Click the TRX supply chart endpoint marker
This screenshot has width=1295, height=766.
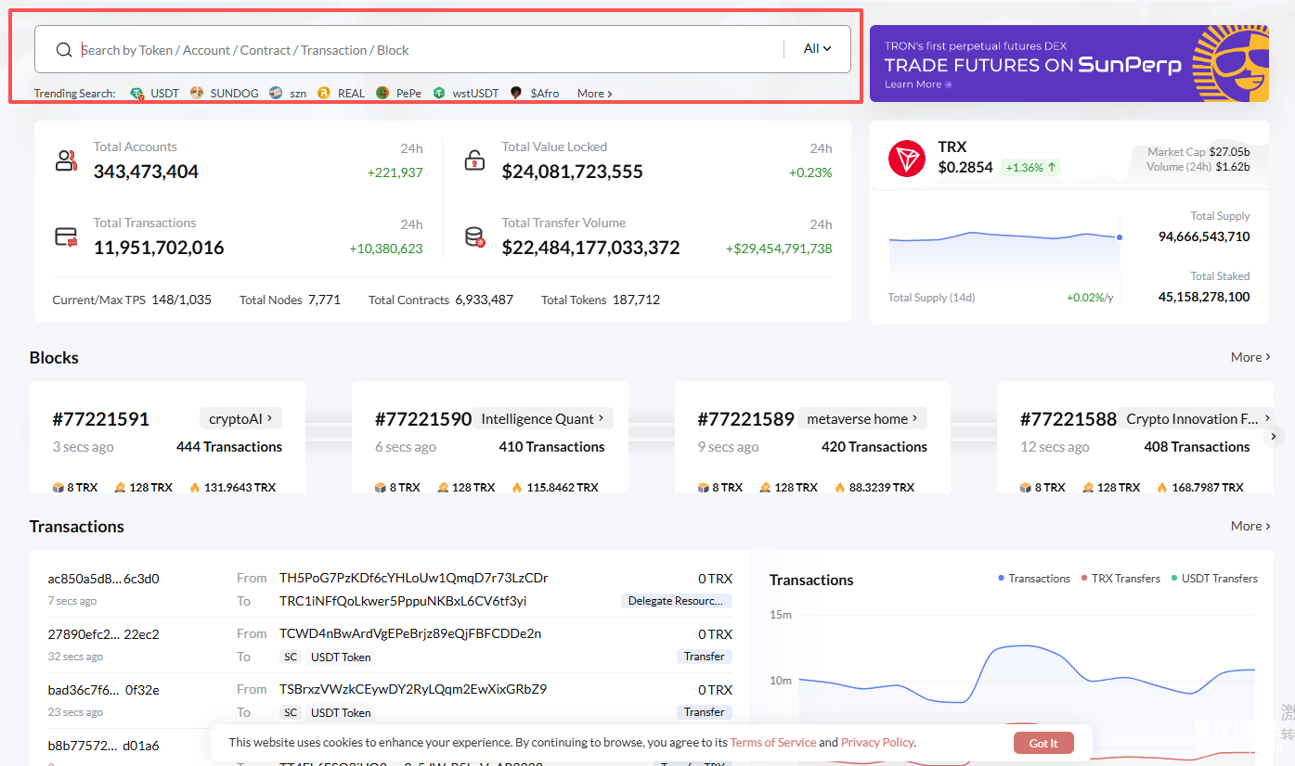point(1120,237)
